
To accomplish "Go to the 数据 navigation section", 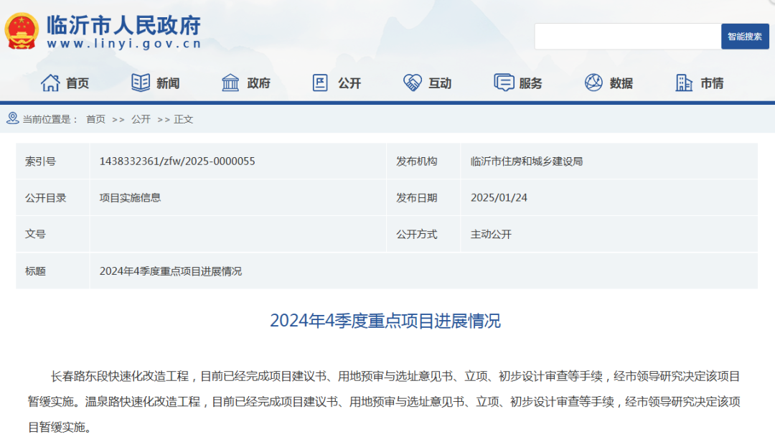I will 621,84.
